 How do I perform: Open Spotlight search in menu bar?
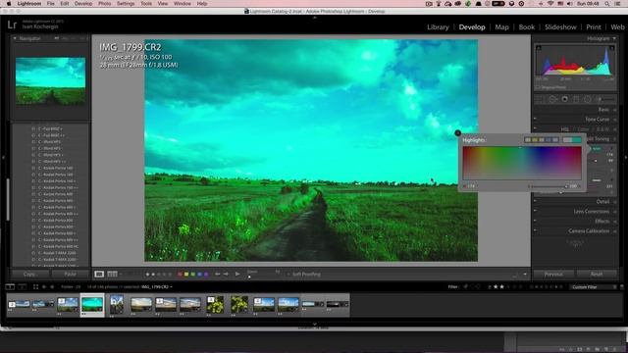(x=607, y=4)
